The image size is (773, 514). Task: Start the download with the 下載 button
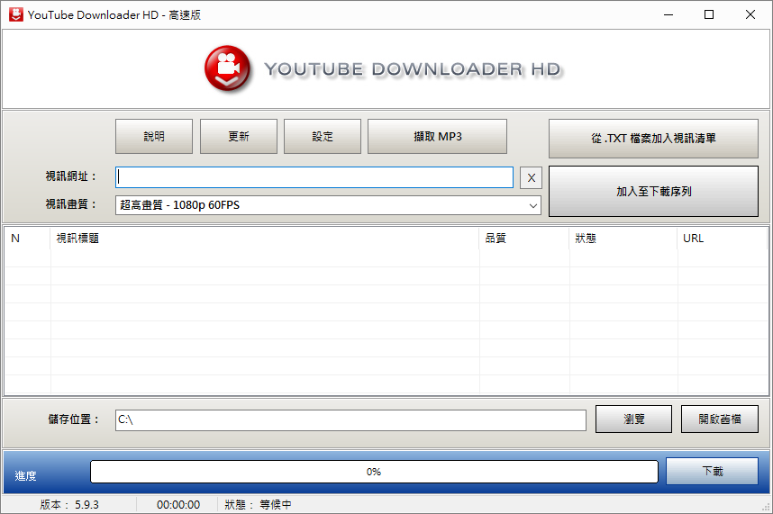click(712, 471)
